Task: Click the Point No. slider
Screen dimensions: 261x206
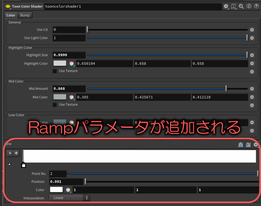Action: coord(163,174)
